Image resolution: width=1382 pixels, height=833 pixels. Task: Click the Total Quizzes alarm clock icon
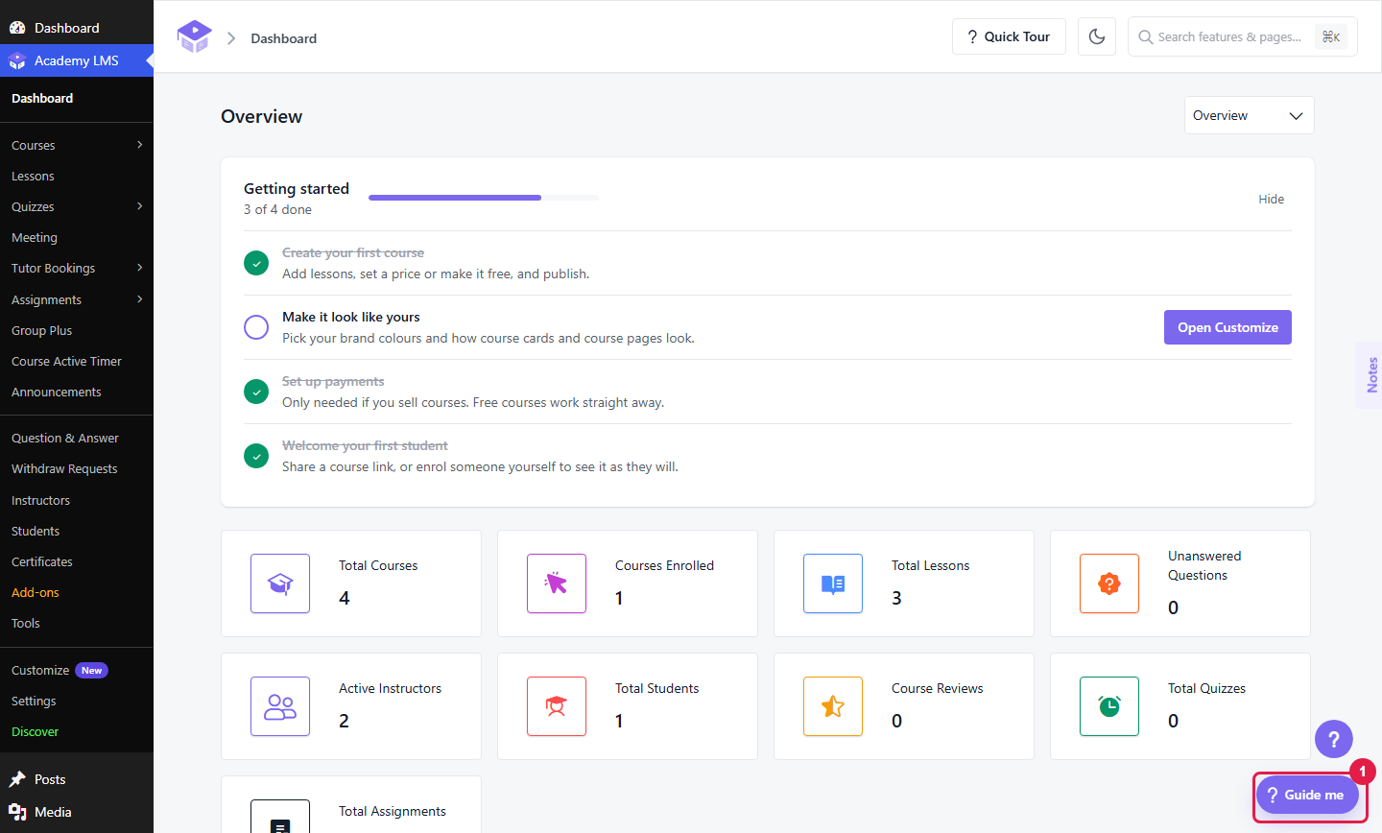tap(1109, 706)
